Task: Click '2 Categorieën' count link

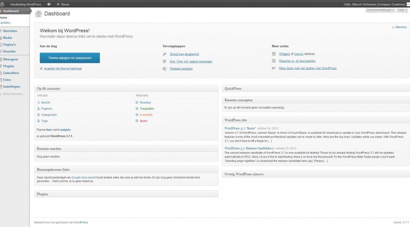Action: click(x=47, y=115)
